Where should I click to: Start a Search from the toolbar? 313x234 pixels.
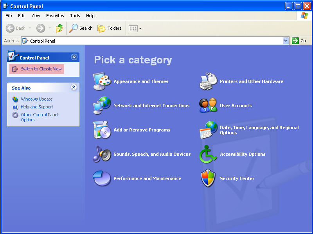tap(81, 28)
